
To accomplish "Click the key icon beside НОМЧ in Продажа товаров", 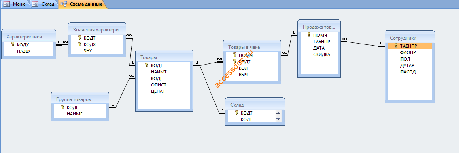I will (x=309, y=34).
